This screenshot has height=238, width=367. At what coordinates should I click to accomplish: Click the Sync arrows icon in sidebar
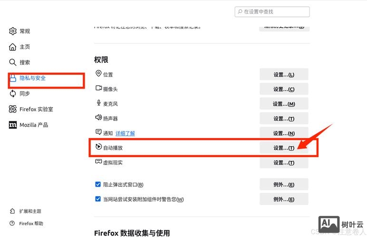(13, 94)
